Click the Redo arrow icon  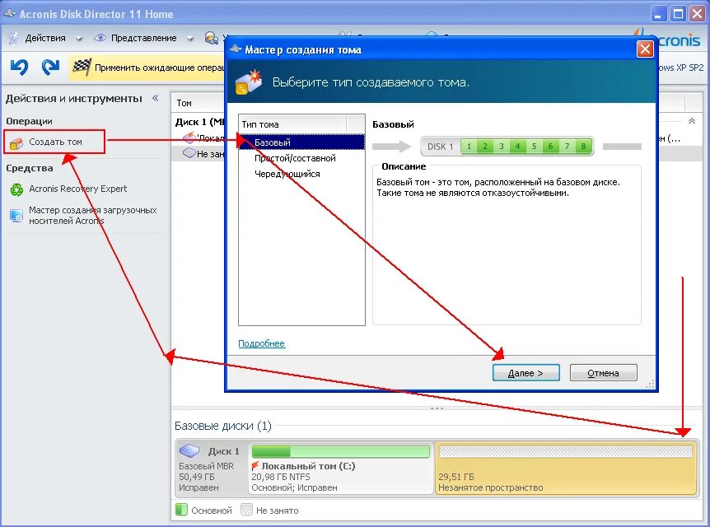tap(50, 67)
